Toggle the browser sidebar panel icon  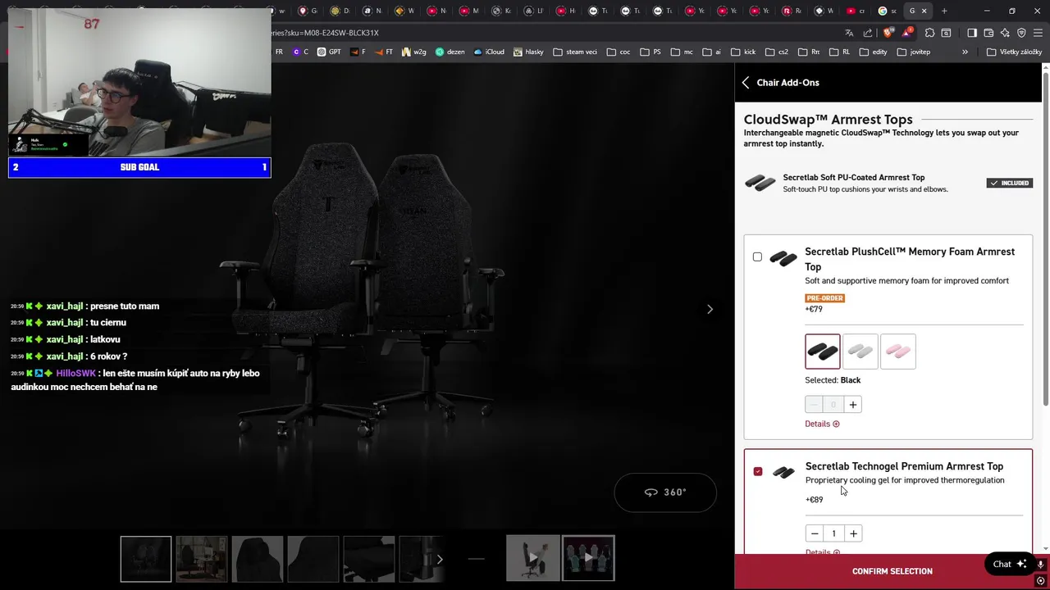(972, 33)
